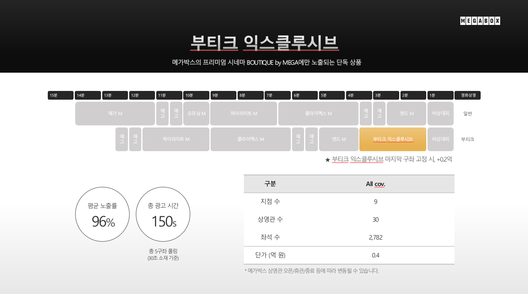This screenshot has width=528, height=294.
Task: Select 하이라이트 M block in the 일반 row
Action: (x=244, y=113)
